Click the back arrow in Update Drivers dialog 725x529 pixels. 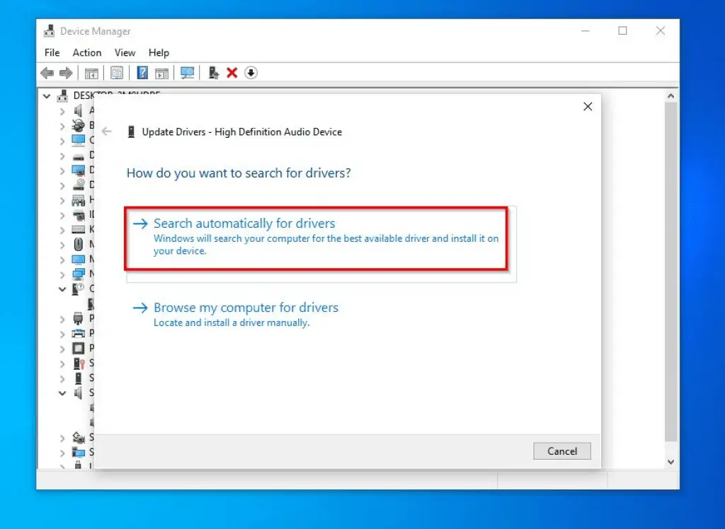click(107, 132)
